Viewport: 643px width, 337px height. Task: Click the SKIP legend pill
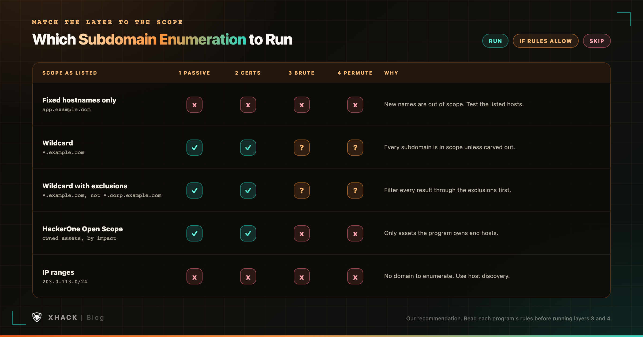tap(597, 41)
